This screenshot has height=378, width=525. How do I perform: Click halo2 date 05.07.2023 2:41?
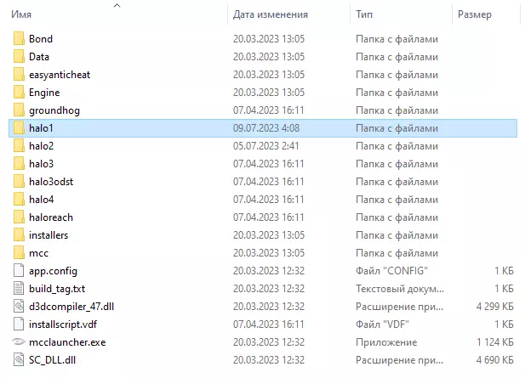[265, 146]
